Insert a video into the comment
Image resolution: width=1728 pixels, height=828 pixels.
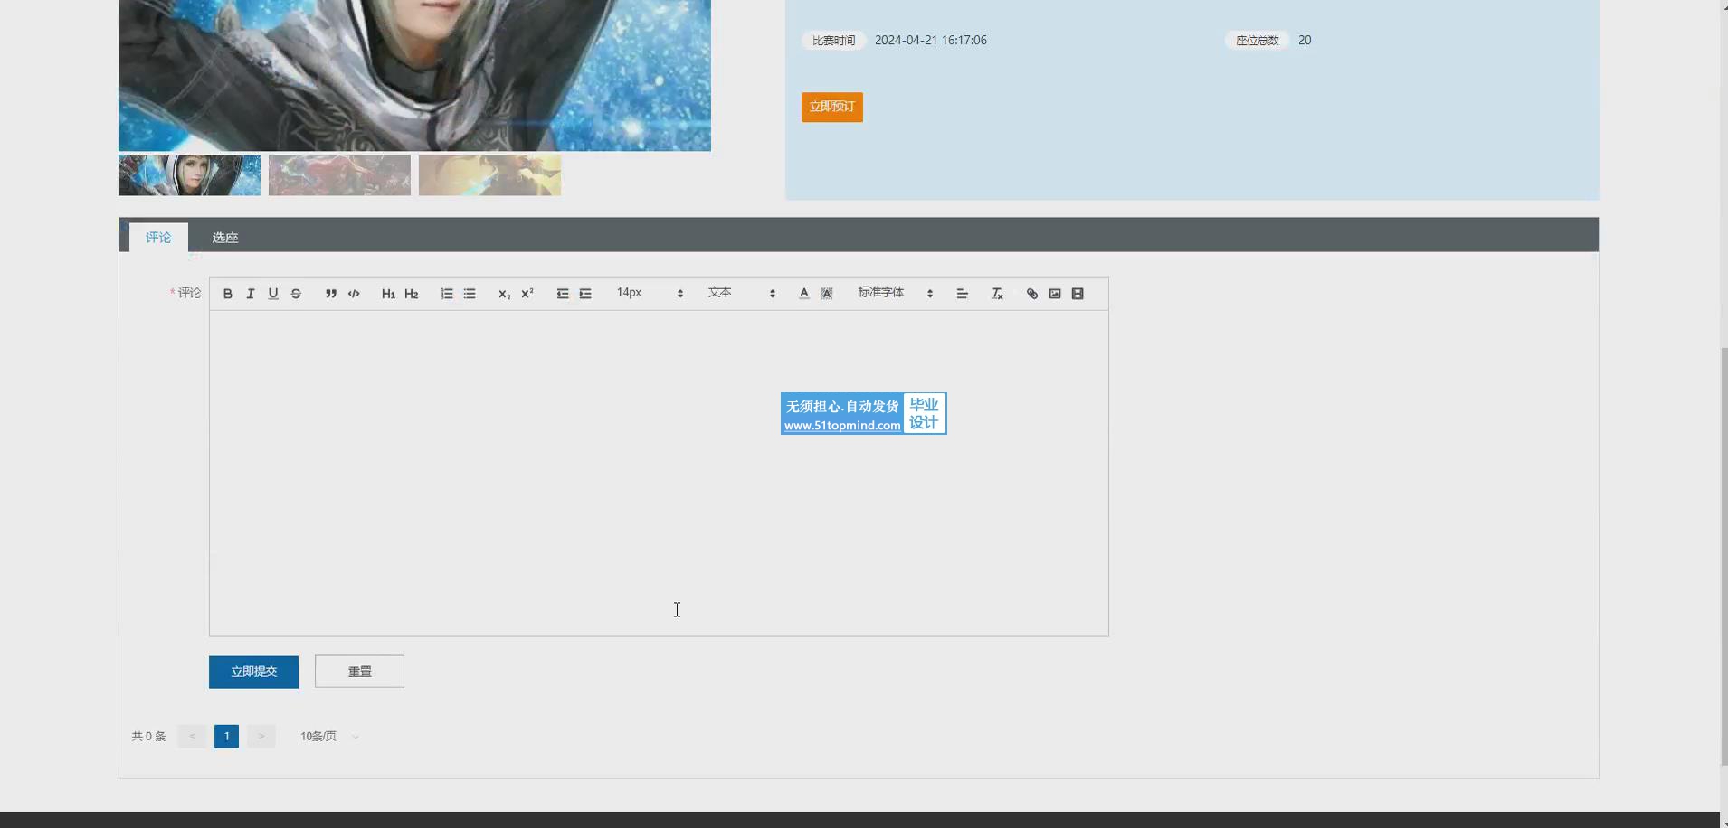pos(1078,294)
